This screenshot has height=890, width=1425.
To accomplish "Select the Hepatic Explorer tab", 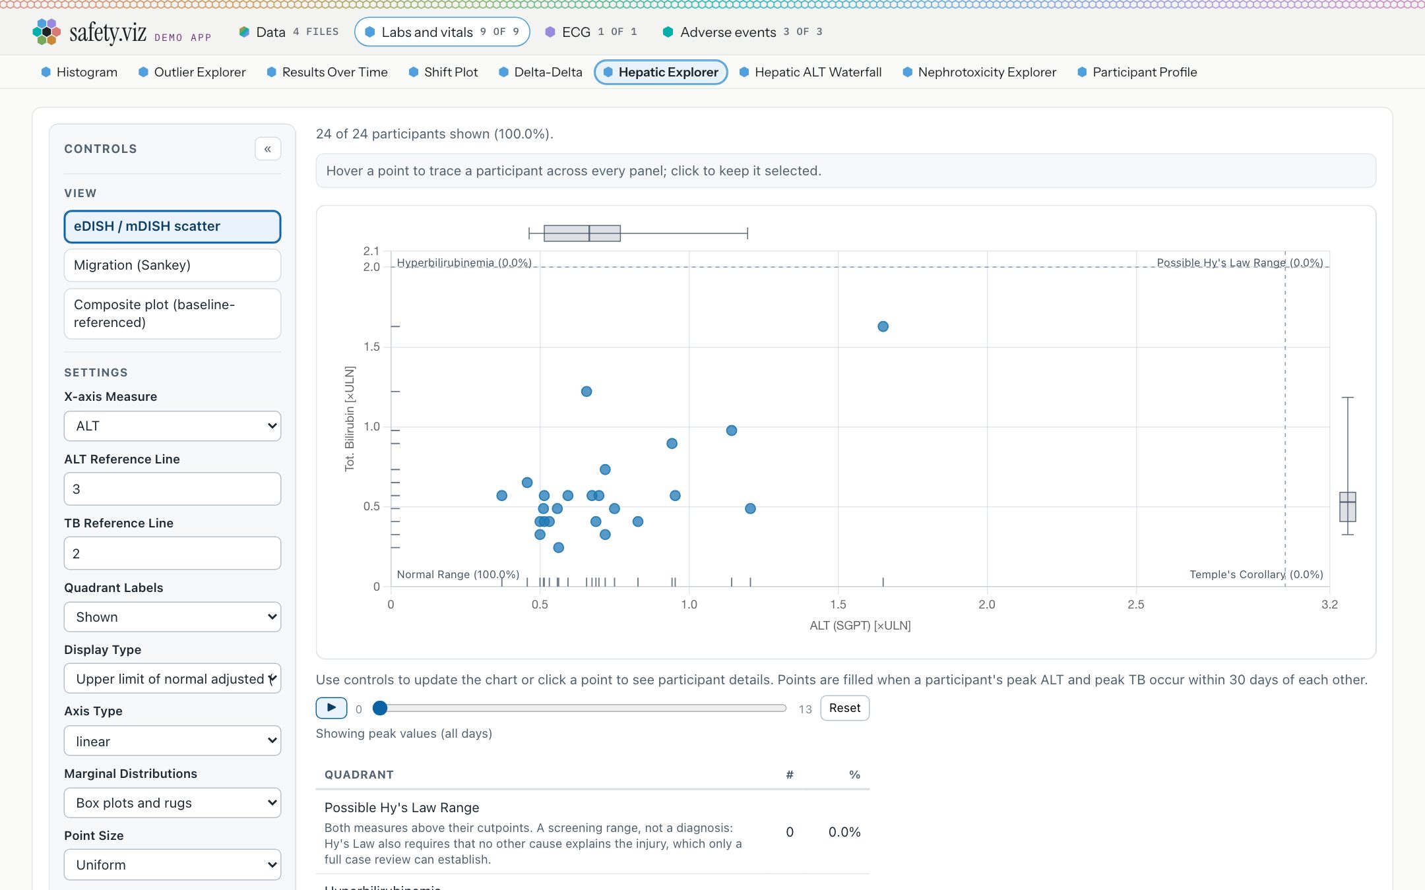I will (661, 72).
